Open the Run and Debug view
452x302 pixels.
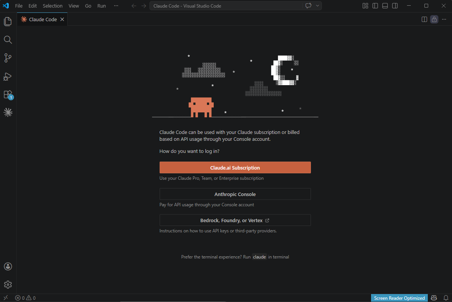point(8,76)
